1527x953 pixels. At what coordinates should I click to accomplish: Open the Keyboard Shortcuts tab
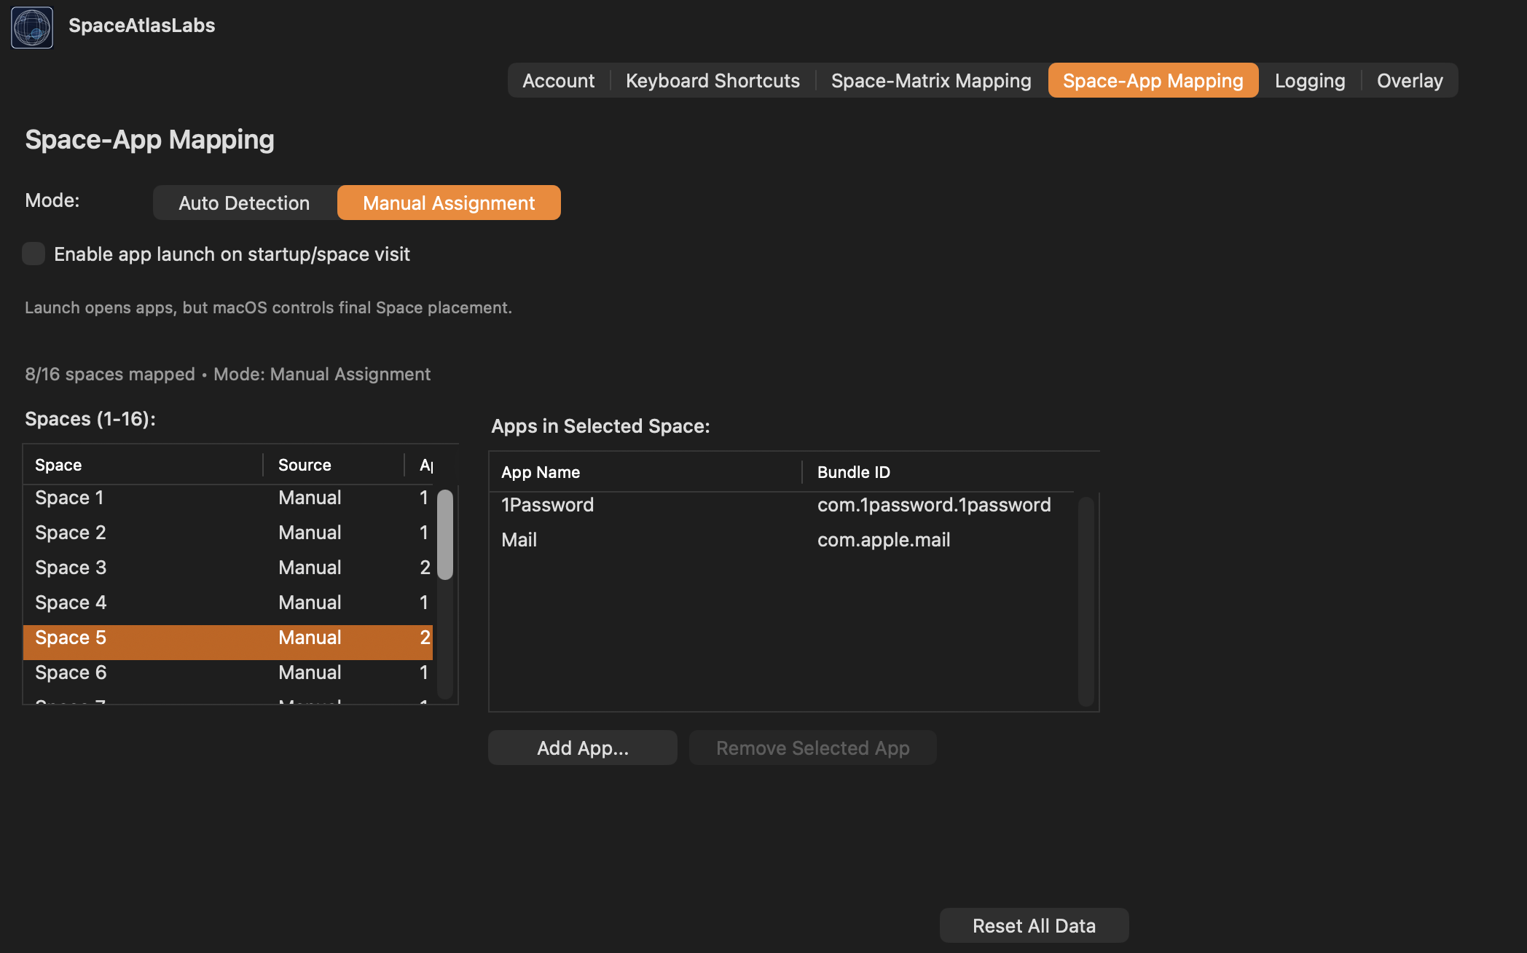click(x=713, y=80)
